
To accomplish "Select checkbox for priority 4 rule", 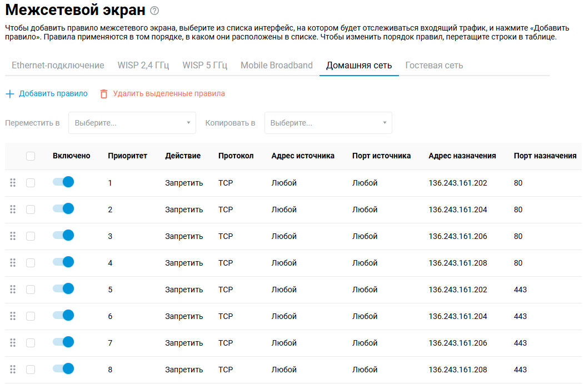I will (31, 263).
